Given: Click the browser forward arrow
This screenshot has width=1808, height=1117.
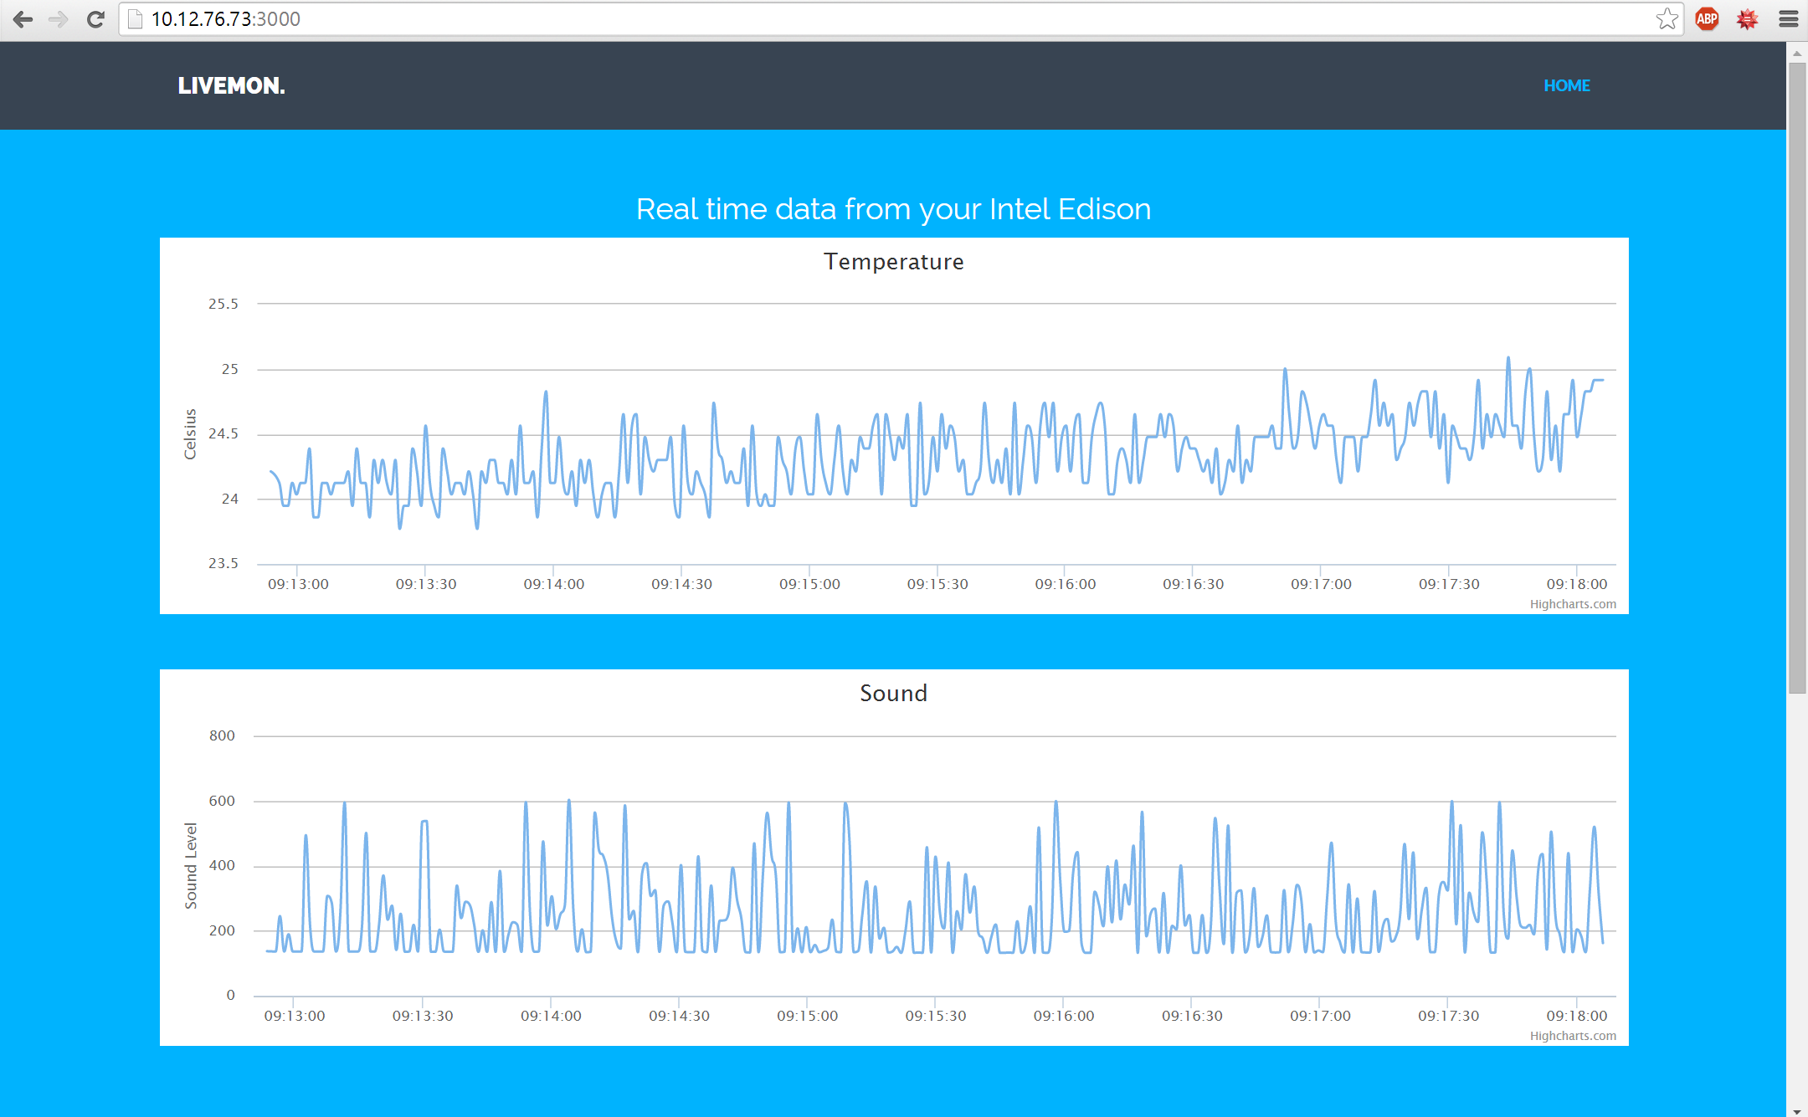Looking at the screenshot, I should (x=59, y=19).
